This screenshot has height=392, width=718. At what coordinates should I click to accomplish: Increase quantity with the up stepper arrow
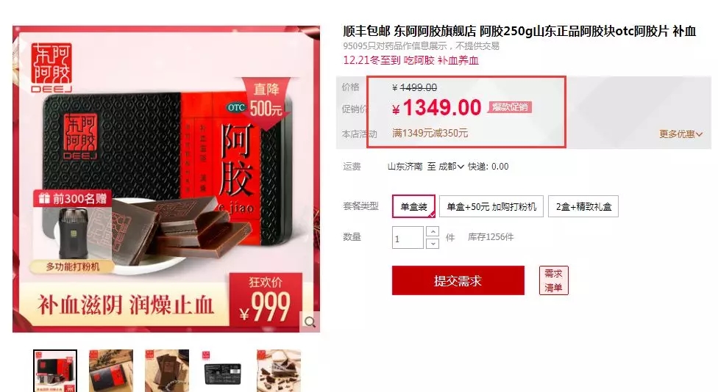[433, 232]
